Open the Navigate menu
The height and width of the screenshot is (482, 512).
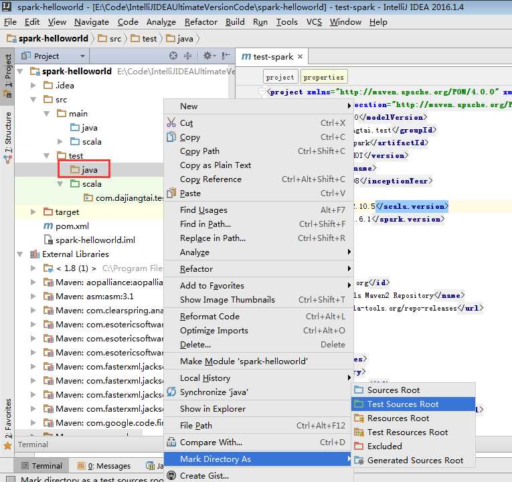92,22
